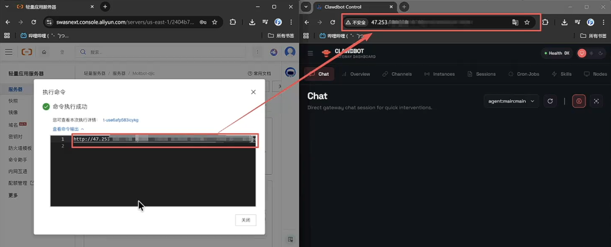The image size is (611, 247).
Task: Go back in the Aliyun browser window
Action: (8, 22)
